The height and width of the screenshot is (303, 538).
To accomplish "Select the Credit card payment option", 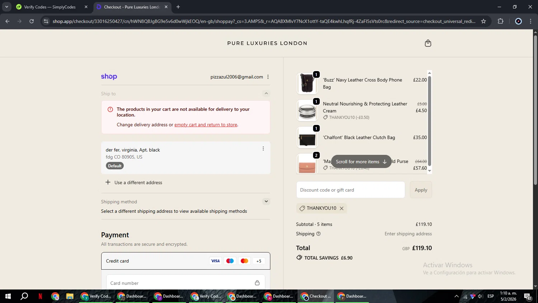I will [x=185, y=261].
